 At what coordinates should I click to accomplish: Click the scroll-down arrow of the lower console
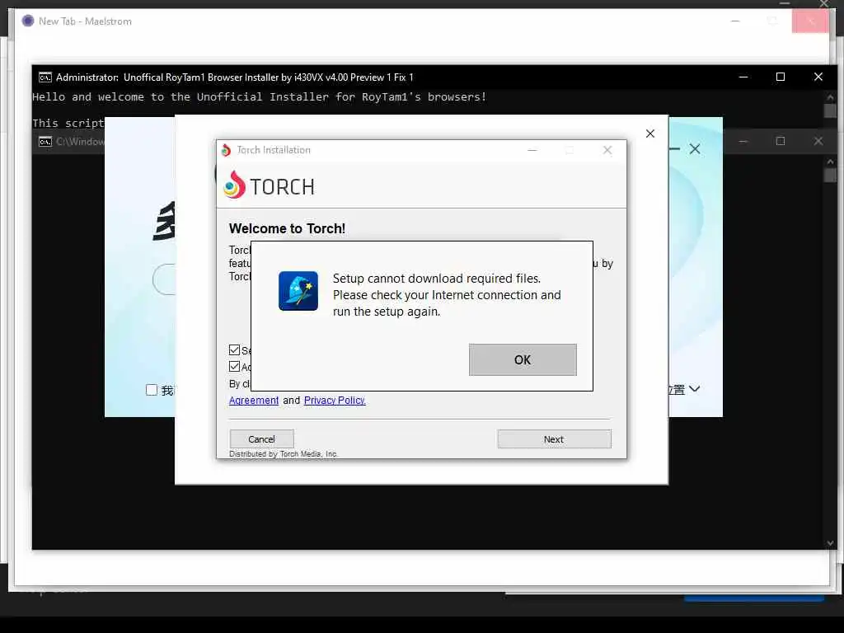click(x=830, y=543)
